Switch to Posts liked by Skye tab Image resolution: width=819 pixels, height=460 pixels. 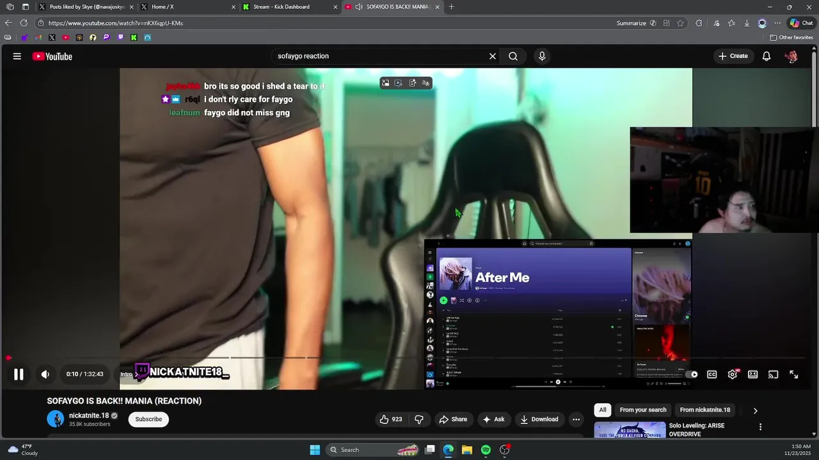point(86,7)
